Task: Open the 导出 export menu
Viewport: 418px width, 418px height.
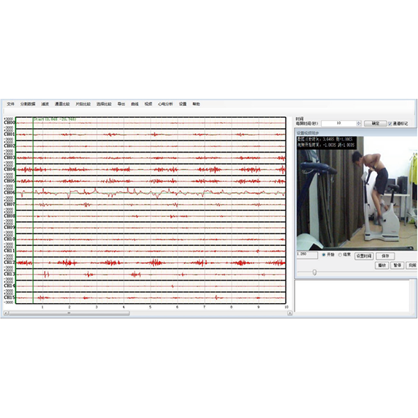Action: pyautogui.click(x=121, y=104)
